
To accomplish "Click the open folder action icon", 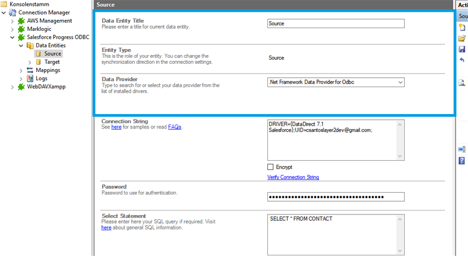I will tap(462, 38).
